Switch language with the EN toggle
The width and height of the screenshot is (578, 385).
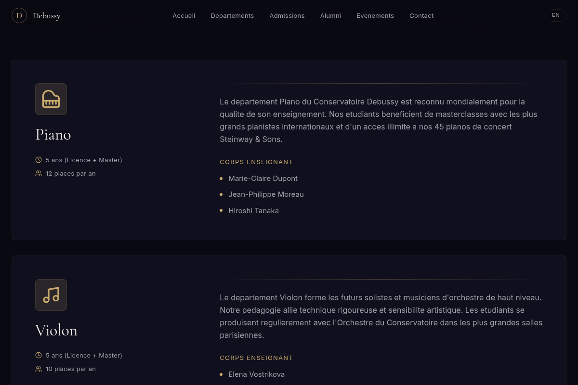pos(556,15)
